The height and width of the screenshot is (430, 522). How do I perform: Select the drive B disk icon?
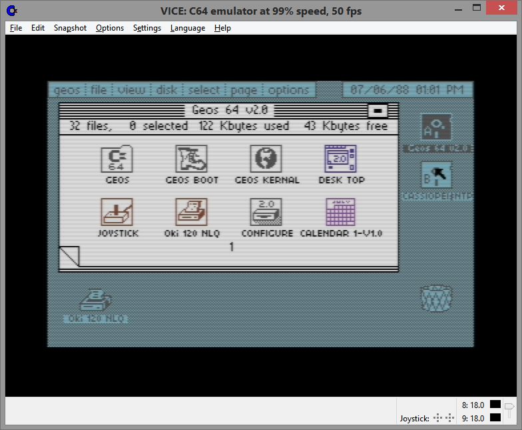437,175
